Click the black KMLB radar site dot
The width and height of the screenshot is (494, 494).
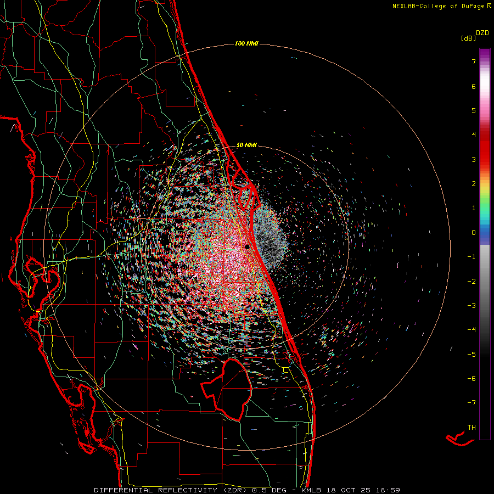click(248, 246)
